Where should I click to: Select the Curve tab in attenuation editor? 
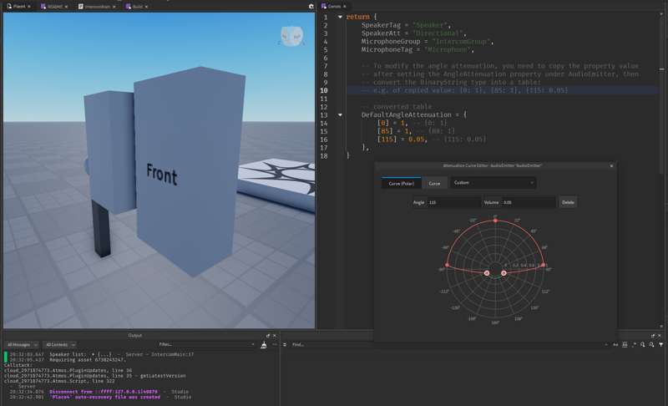[434, 183]
